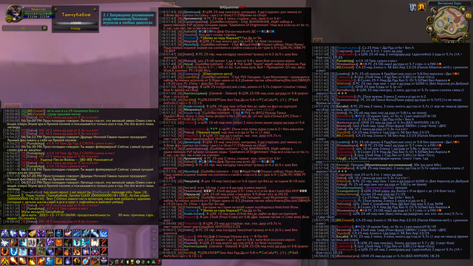Viewport: 473px width, 266px height.
Task: Open the spellbook micro button
Action: (117, 262)
